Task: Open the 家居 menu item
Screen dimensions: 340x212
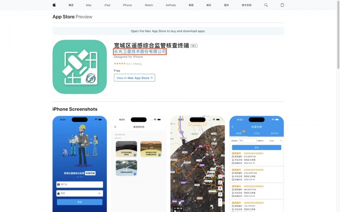Action: coord(191,5)
